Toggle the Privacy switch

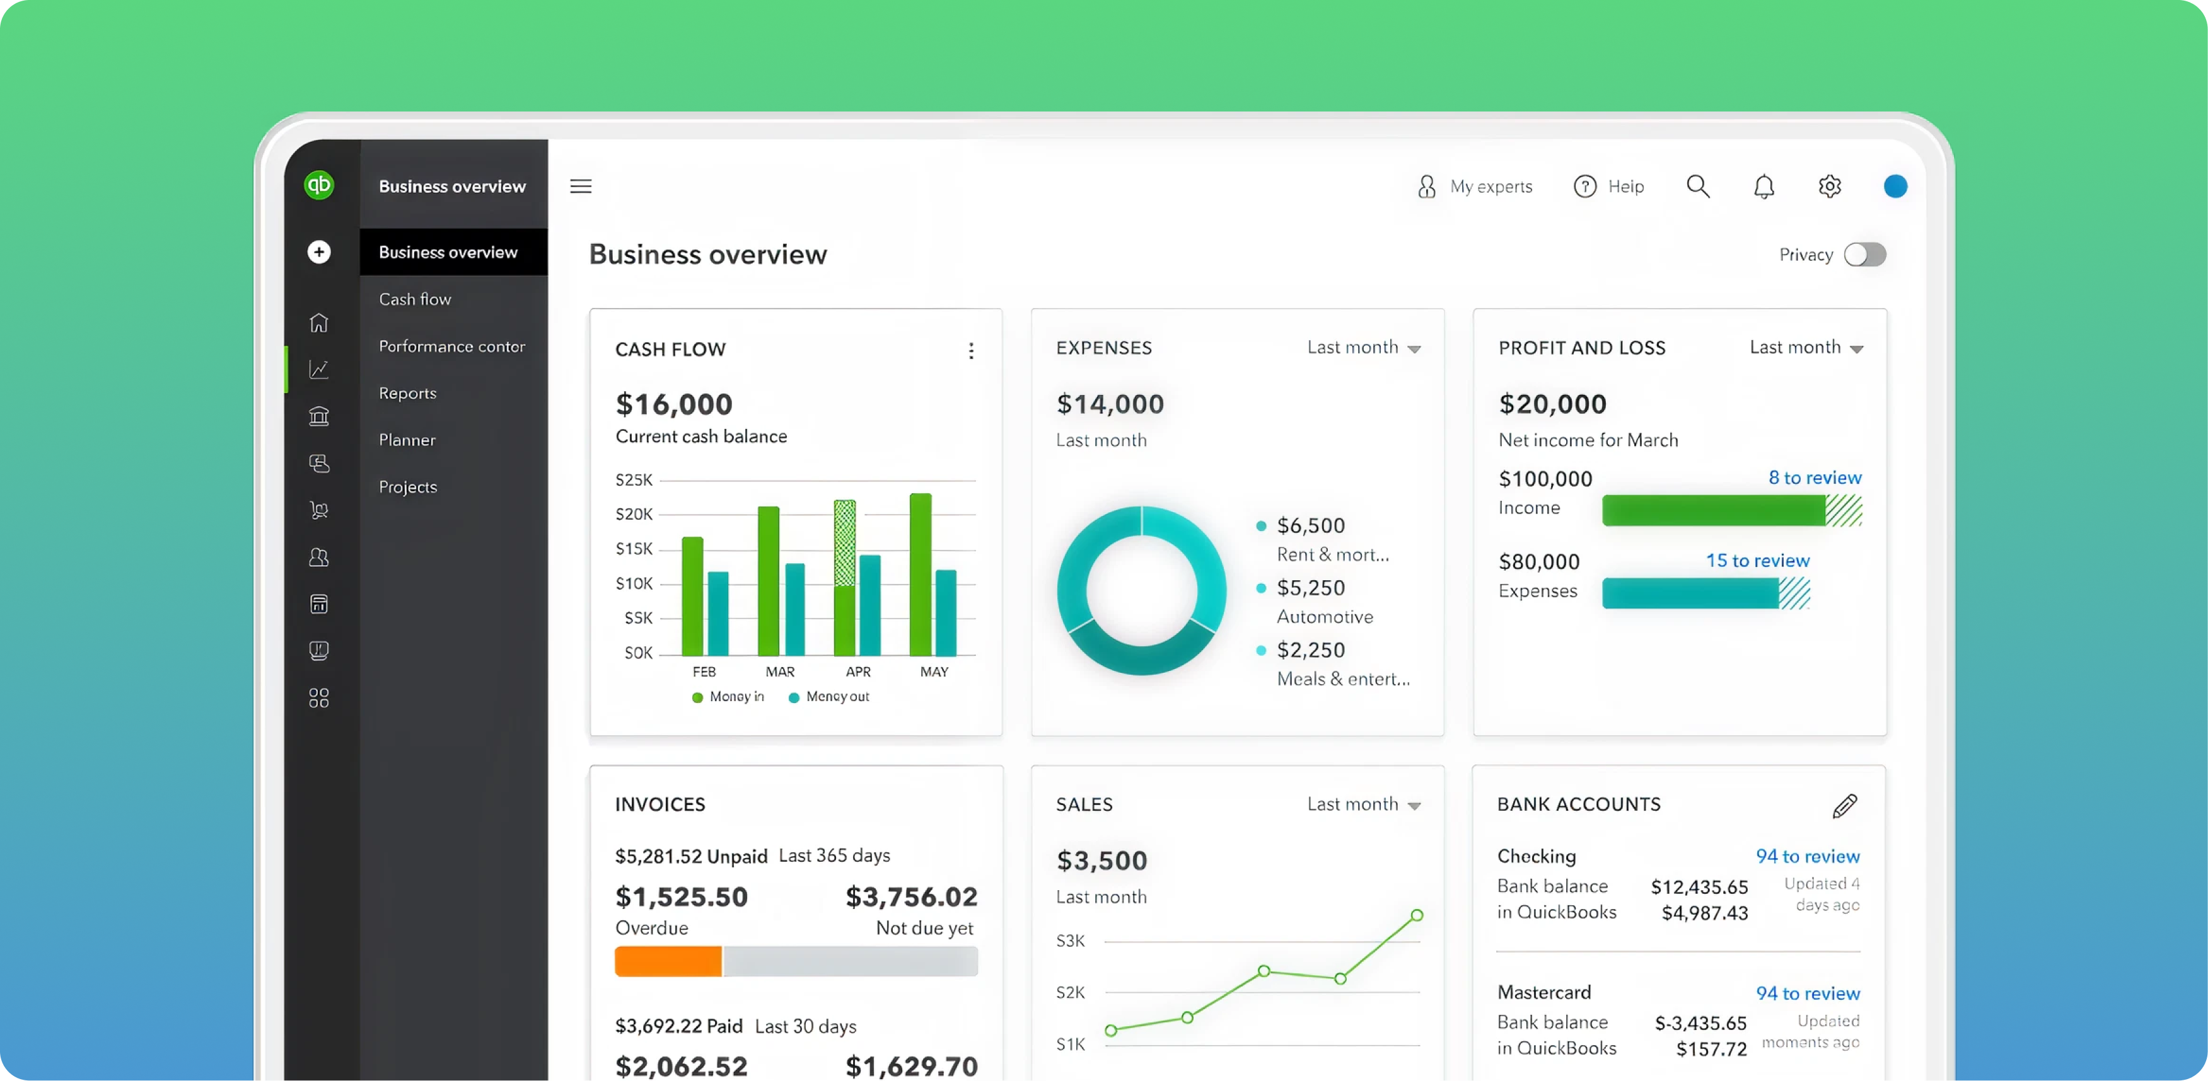pos(1864,255)
